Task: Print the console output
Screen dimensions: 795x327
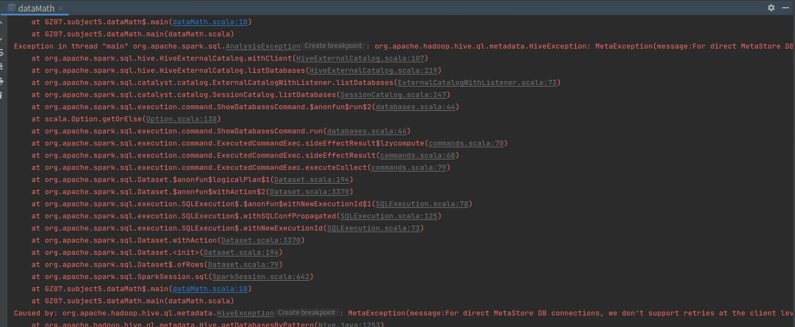Action: 2,81
